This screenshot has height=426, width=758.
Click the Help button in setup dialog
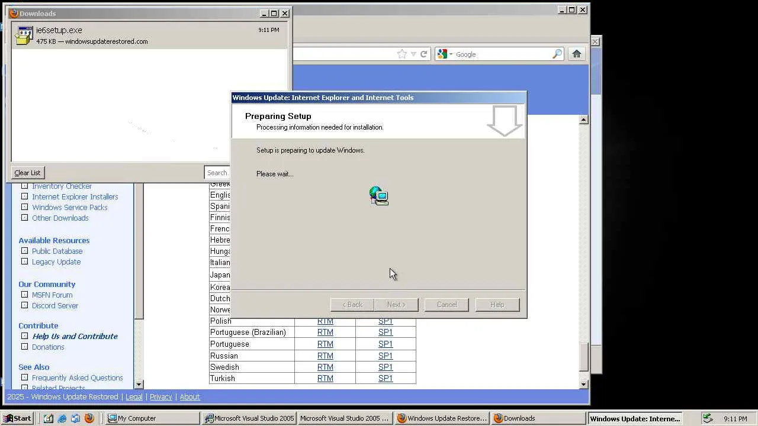(497, 305)
